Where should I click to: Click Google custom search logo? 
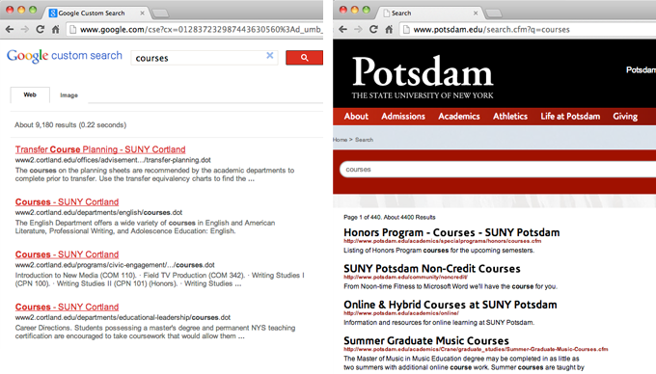(x=65, y=56)
